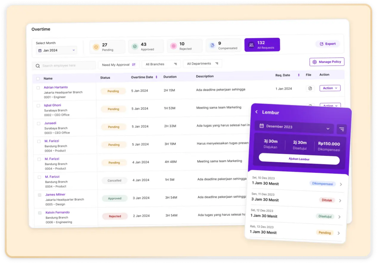This screenshot has width=377, height=264.
Task: Select the All Requests tab
Action: [x=262, y=45]
